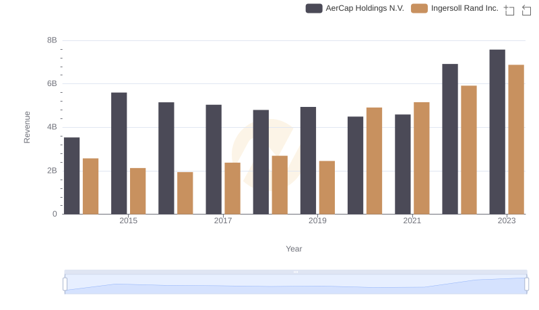
Task: Click the Ingersoll Rand bar for 2022
Action: 469,150
